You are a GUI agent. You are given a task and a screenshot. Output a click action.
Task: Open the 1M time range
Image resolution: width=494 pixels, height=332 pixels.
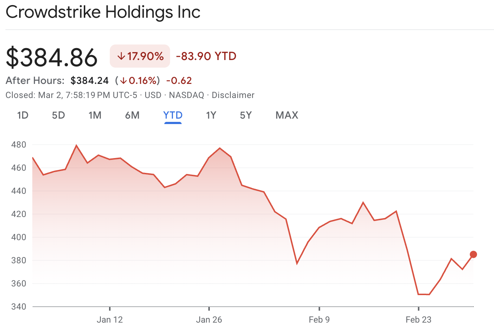pyautogui.click(x=95, y=115)
